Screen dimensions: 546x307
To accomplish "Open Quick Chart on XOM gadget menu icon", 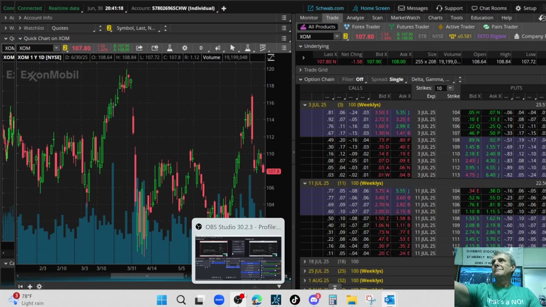I will click(284, 38).
